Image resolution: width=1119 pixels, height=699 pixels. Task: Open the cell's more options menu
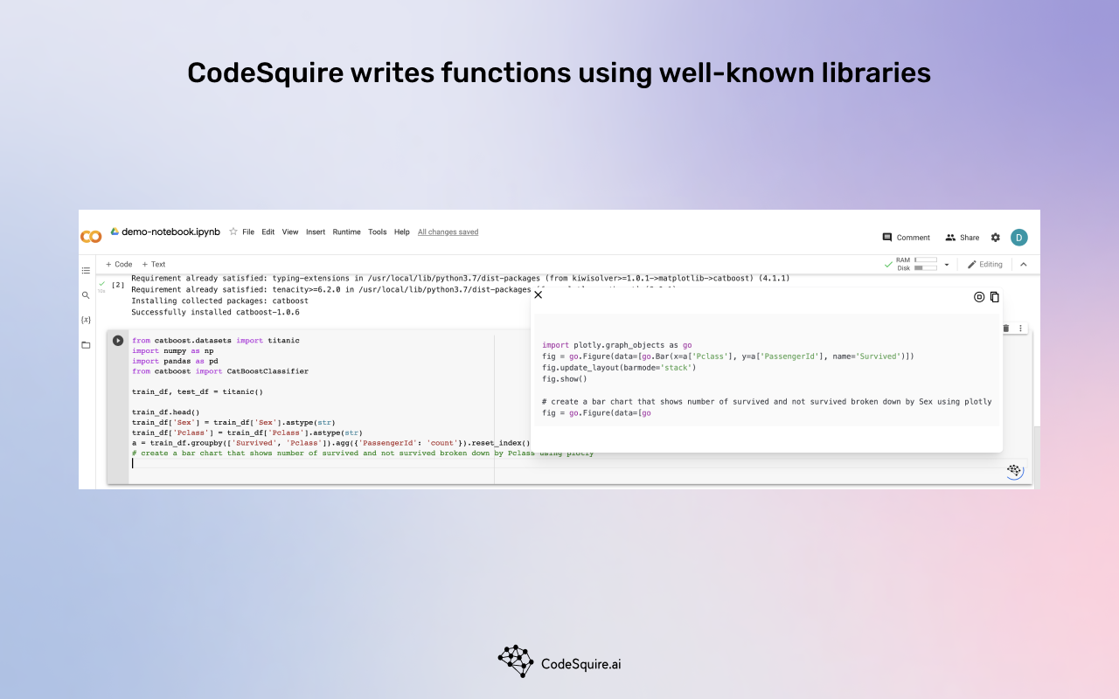tap(1020, 329)
